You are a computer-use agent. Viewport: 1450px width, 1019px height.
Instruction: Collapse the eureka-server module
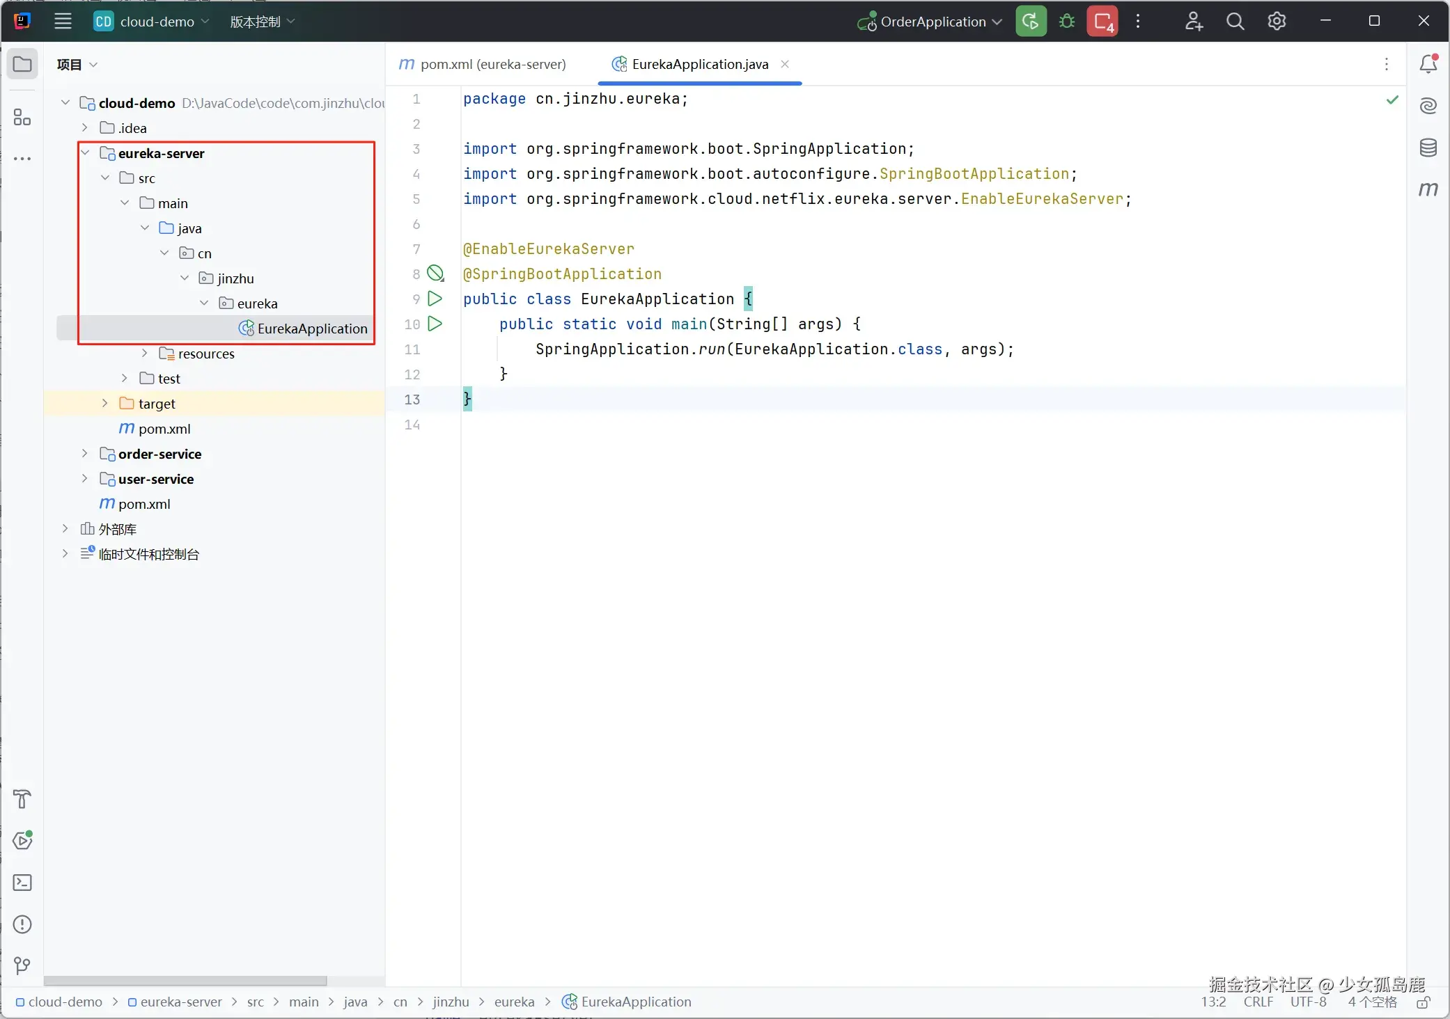click(85, 153)
